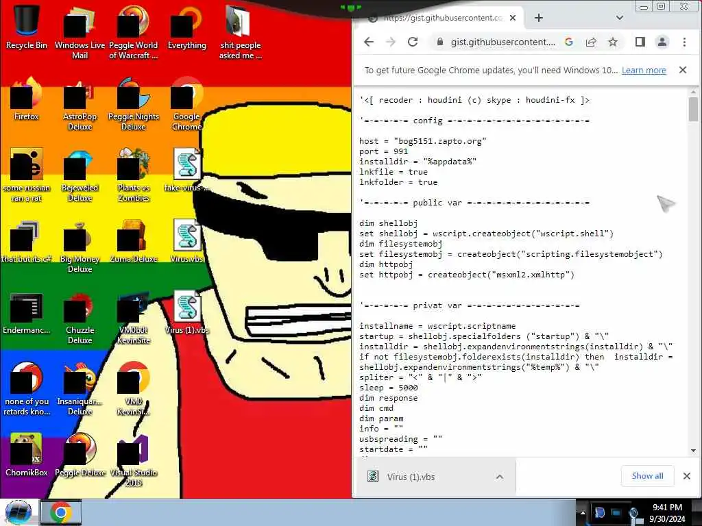Bookmark this page with the star
This screenshot has width=702, height=526.
[x=613, y=42]
